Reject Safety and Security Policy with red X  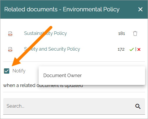(x=139, y=49)
